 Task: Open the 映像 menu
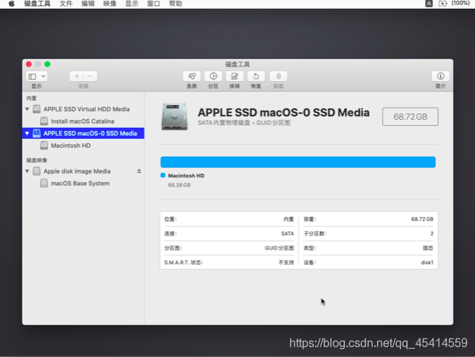(110, 4)
